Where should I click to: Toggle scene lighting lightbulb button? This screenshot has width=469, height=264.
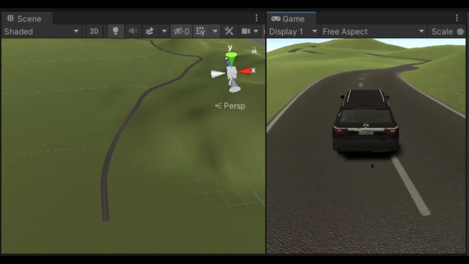point(115,32)
